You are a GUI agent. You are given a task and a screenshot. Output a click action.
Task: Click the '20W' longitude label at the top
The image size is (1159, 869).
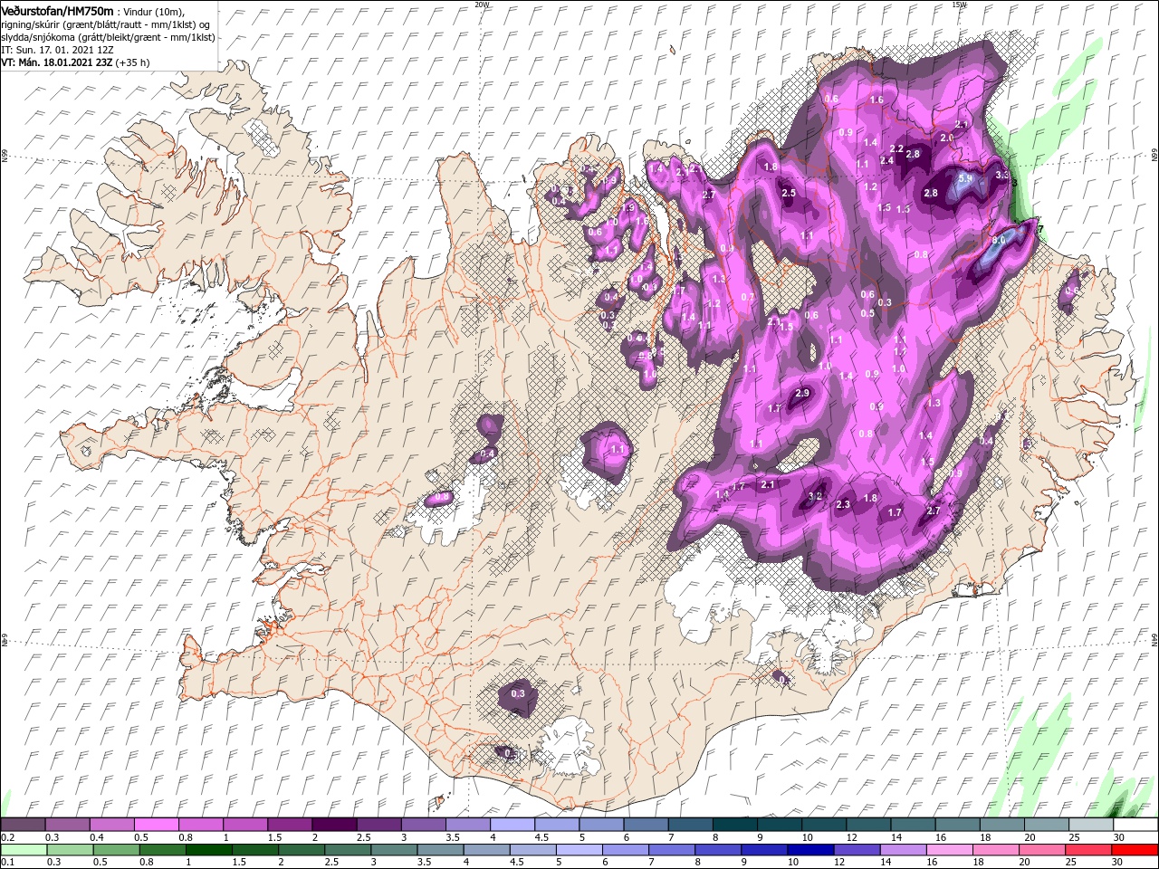[482, 5]
